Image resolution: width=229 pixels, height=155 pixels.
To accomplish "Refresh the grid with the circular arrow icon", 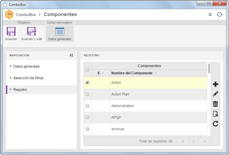I will 215,124.
